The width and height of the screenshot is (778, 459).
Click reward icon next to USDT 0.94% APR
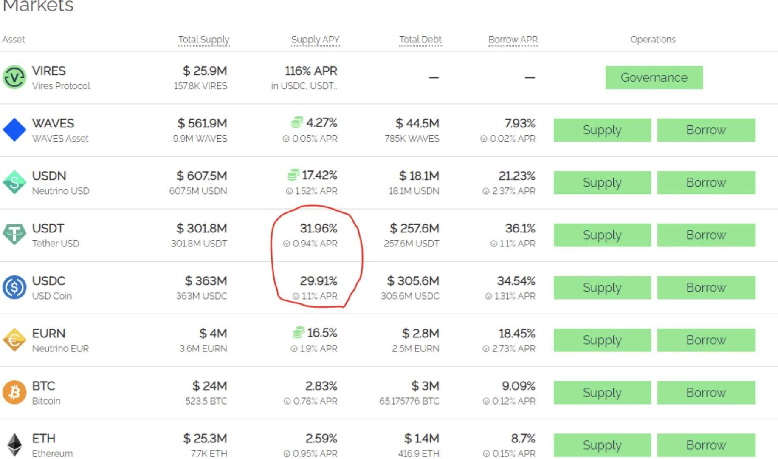click(286, 244)
